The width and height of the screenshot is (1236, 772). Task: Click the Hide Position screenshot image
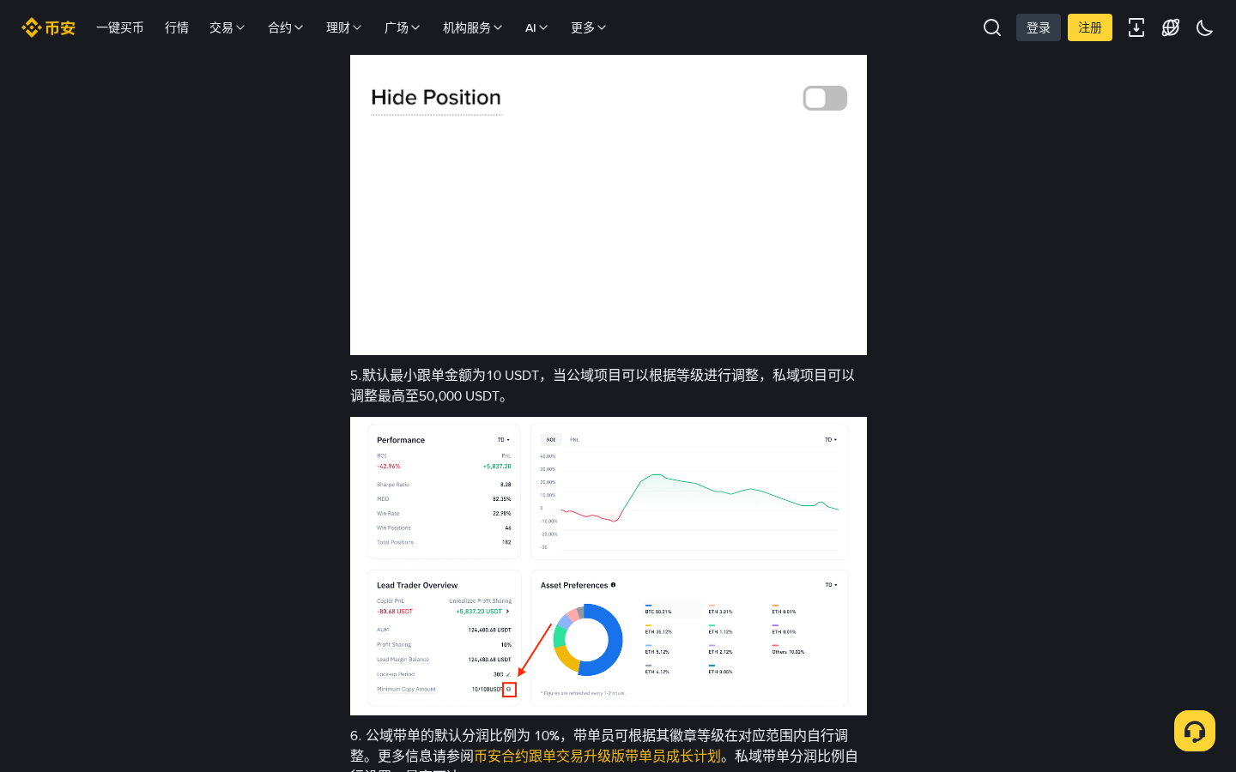tap(609, 205)
